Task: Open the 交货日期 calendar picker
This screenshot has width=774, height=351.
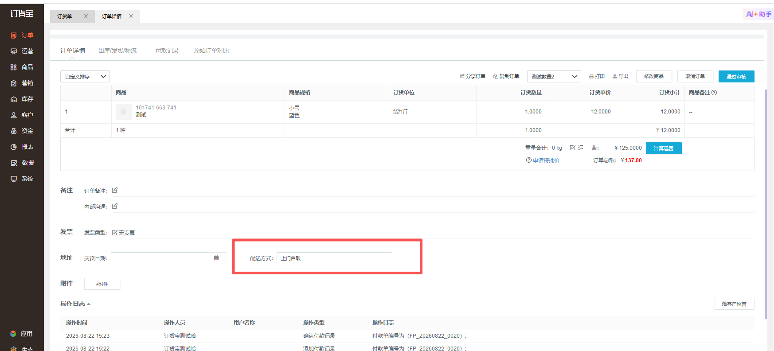Action: [x=217, y=258]
